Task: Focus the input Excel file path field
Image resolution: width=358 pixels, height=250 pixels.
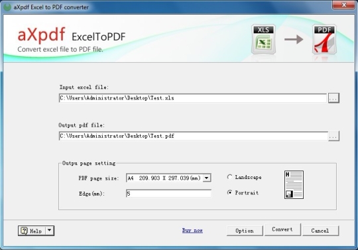Action: pos(193,98)
